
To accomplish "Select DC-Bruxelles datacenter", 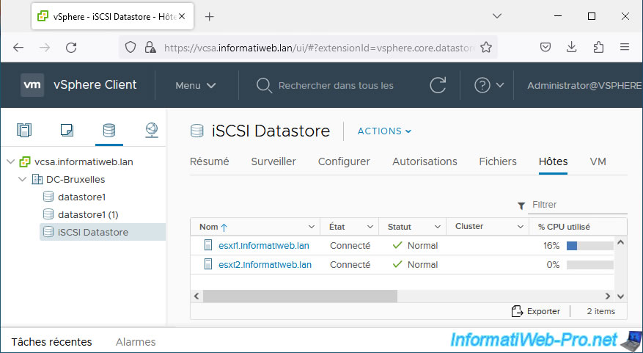I will (x=76, y=179).
